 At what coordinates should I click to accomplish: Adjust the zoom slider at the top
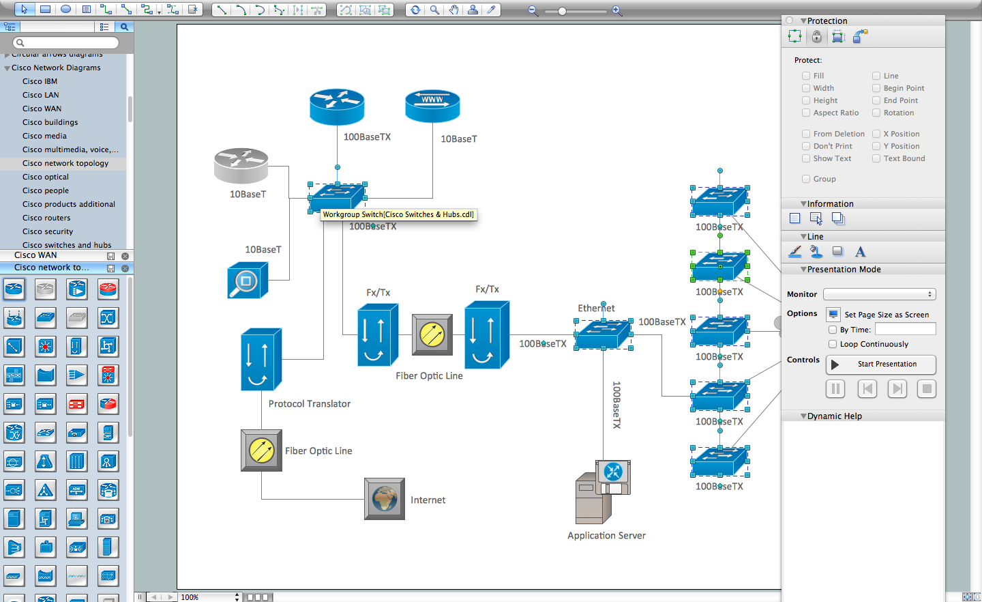coord(562,10)
